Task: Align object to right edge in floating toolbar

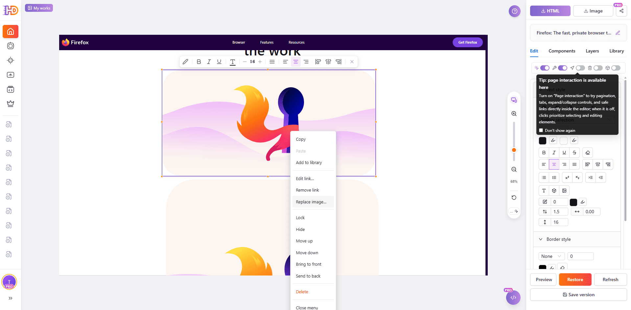Action: click(339, 62)
